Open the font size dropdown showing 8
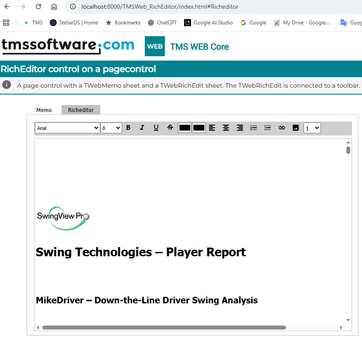The image size is (362, 360). [x=111, y=128]
